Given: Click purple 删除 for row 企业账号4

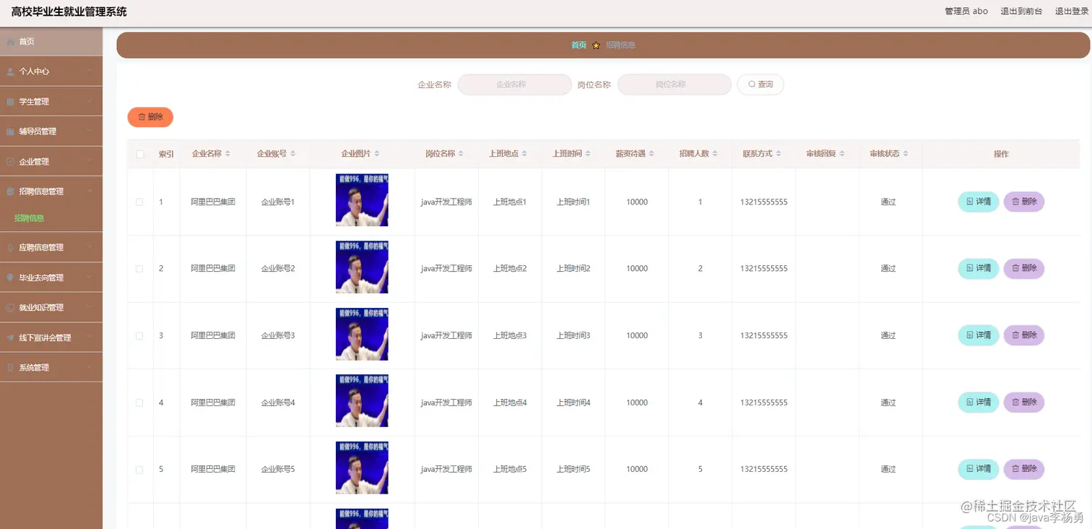Looking at the screenshot, I should [1024, 402].
